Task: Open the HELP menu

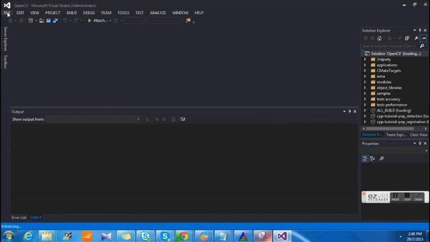Action: 199,13
